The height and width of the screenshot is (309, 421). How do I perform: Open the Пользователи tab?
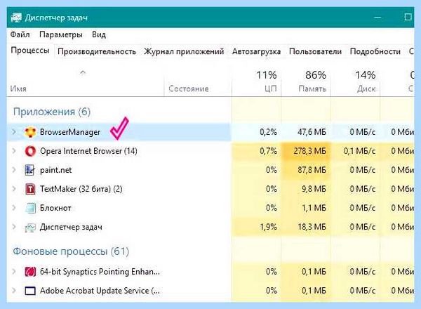click(x=315, y=51)
